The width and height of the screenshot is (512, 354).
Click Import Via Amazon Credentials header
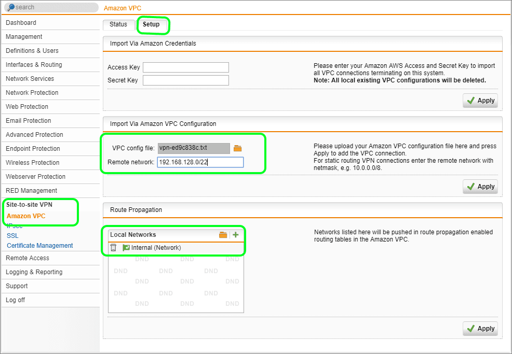click(x=303, y=44)
